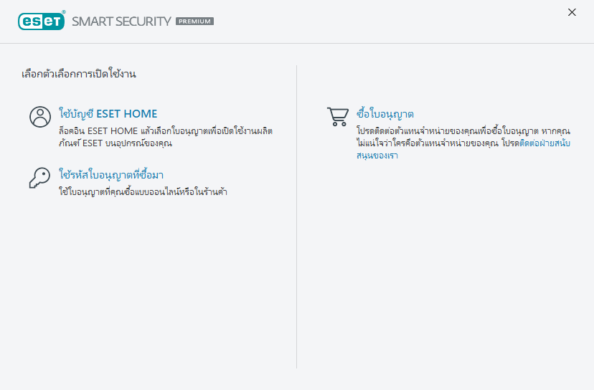Click the PREMIUM edition badge
The height and width of the screenshot is (390, 594).
coord(195,22)
